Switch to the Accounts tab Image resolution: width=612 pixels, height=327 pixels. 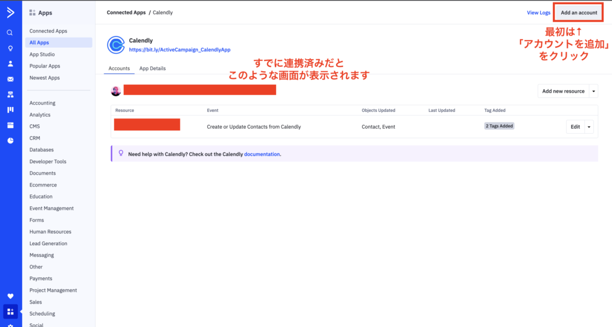tap(119, 68)
